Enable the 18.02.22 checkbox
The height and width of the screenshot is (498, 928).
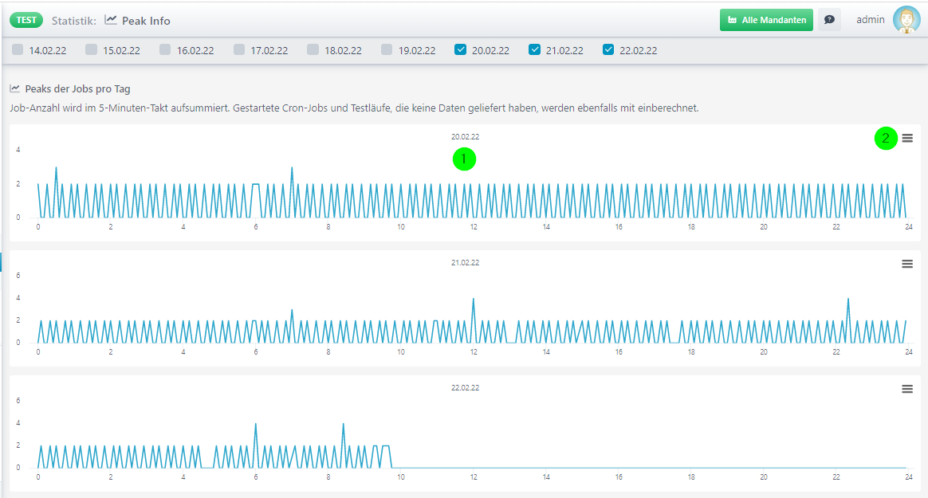tap(313, 49)
